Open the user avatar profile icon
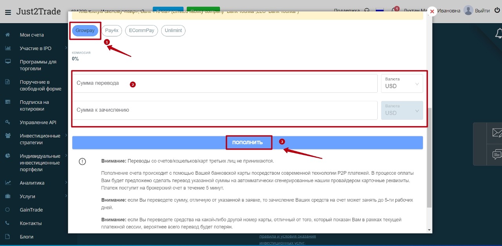 tap(468, 11)
